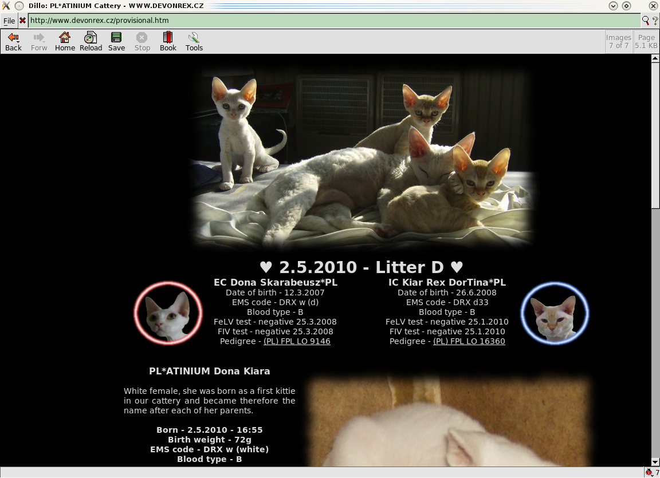Click "EMS code - DRX w (white)" text
This screenshot has height=478, width=660.
tap(210, 449)
